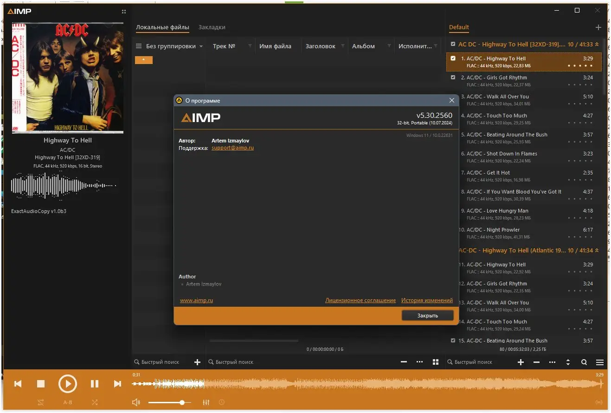Collapse the AC-DC (Atlantic) playlist group
This screenshot has height=413, width=611.
[597, 251]
